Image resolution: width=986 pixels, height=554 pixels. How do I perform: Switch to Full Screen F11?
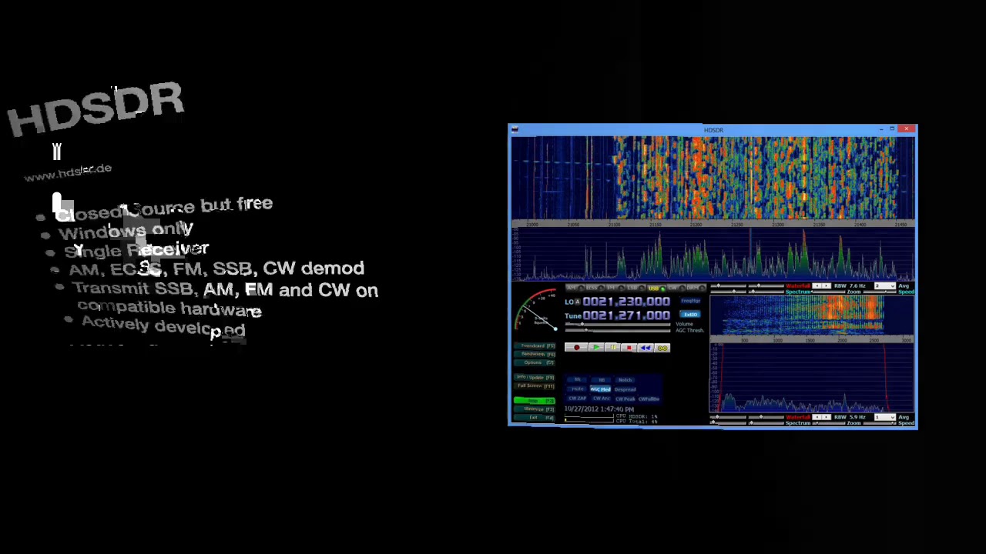(x=535, y=385)
